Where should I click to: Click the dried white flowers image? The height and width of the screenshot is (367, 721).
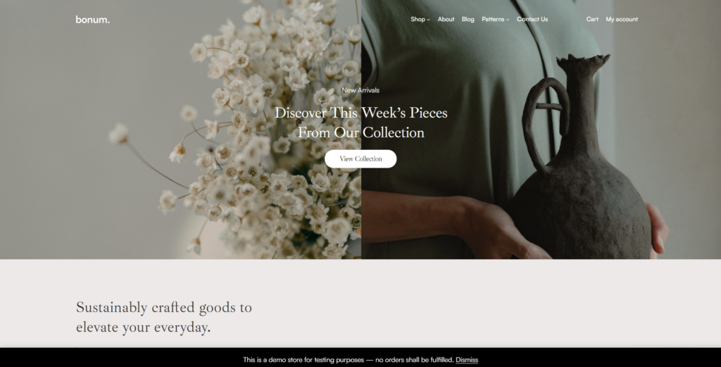(x=180, y=129)
